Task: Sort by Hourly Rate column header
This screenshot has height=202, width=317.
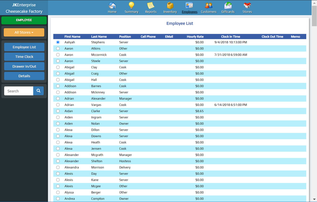Action: [195, 36]
